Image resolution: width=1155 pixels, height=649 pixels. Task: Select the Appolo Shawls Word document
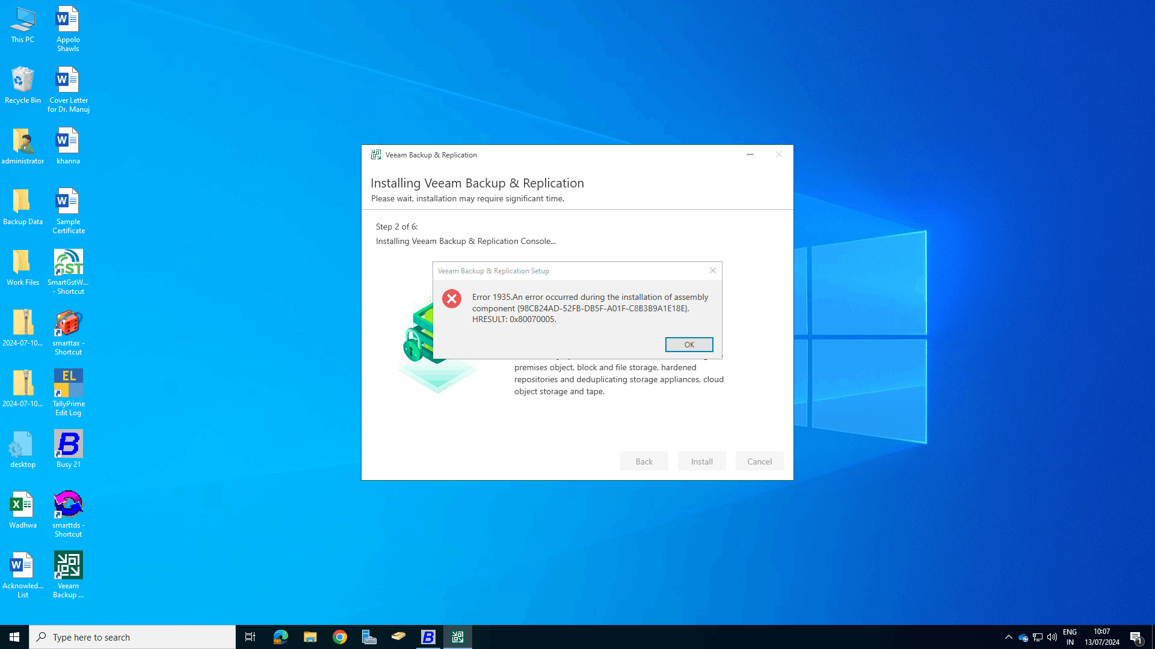coord(68,29)
